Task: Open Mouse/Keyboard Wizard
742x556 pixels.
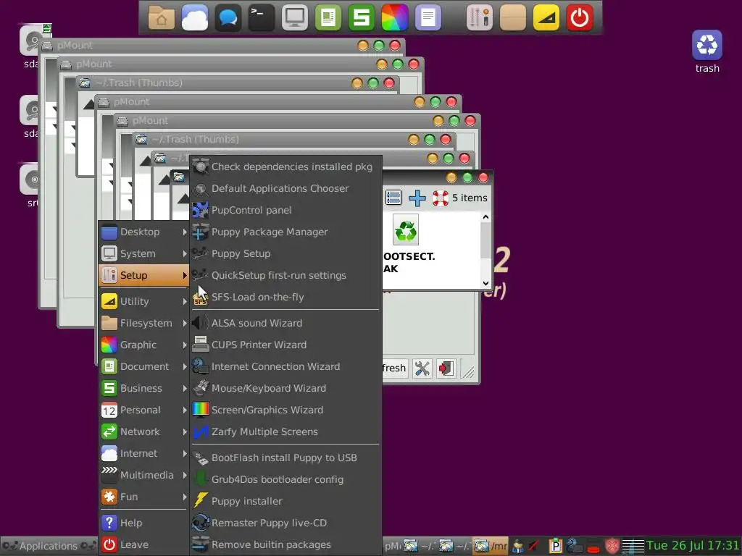Action: pyautogui.click(x=285, y=388)
